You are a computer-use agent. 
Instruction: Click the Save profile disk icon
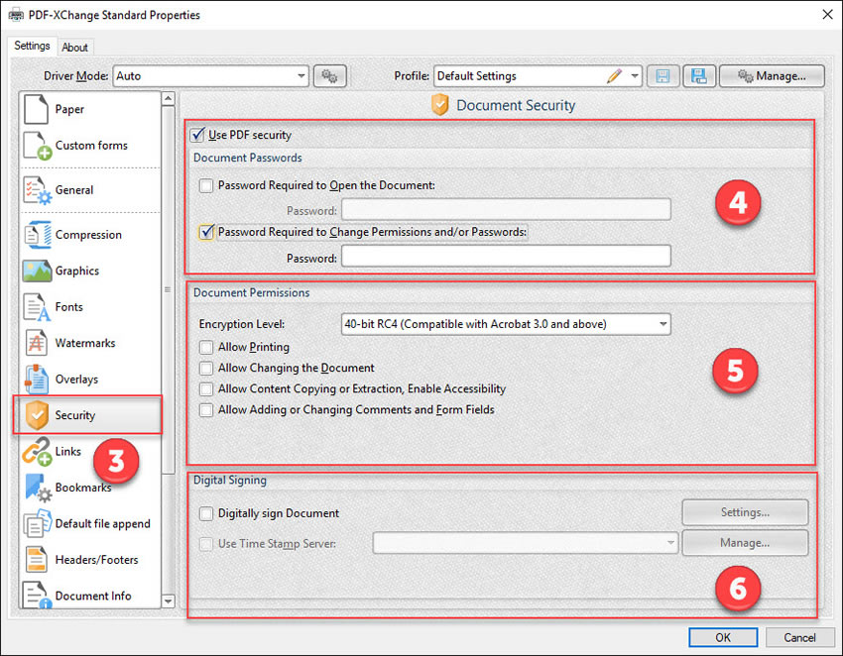[662, 76]
